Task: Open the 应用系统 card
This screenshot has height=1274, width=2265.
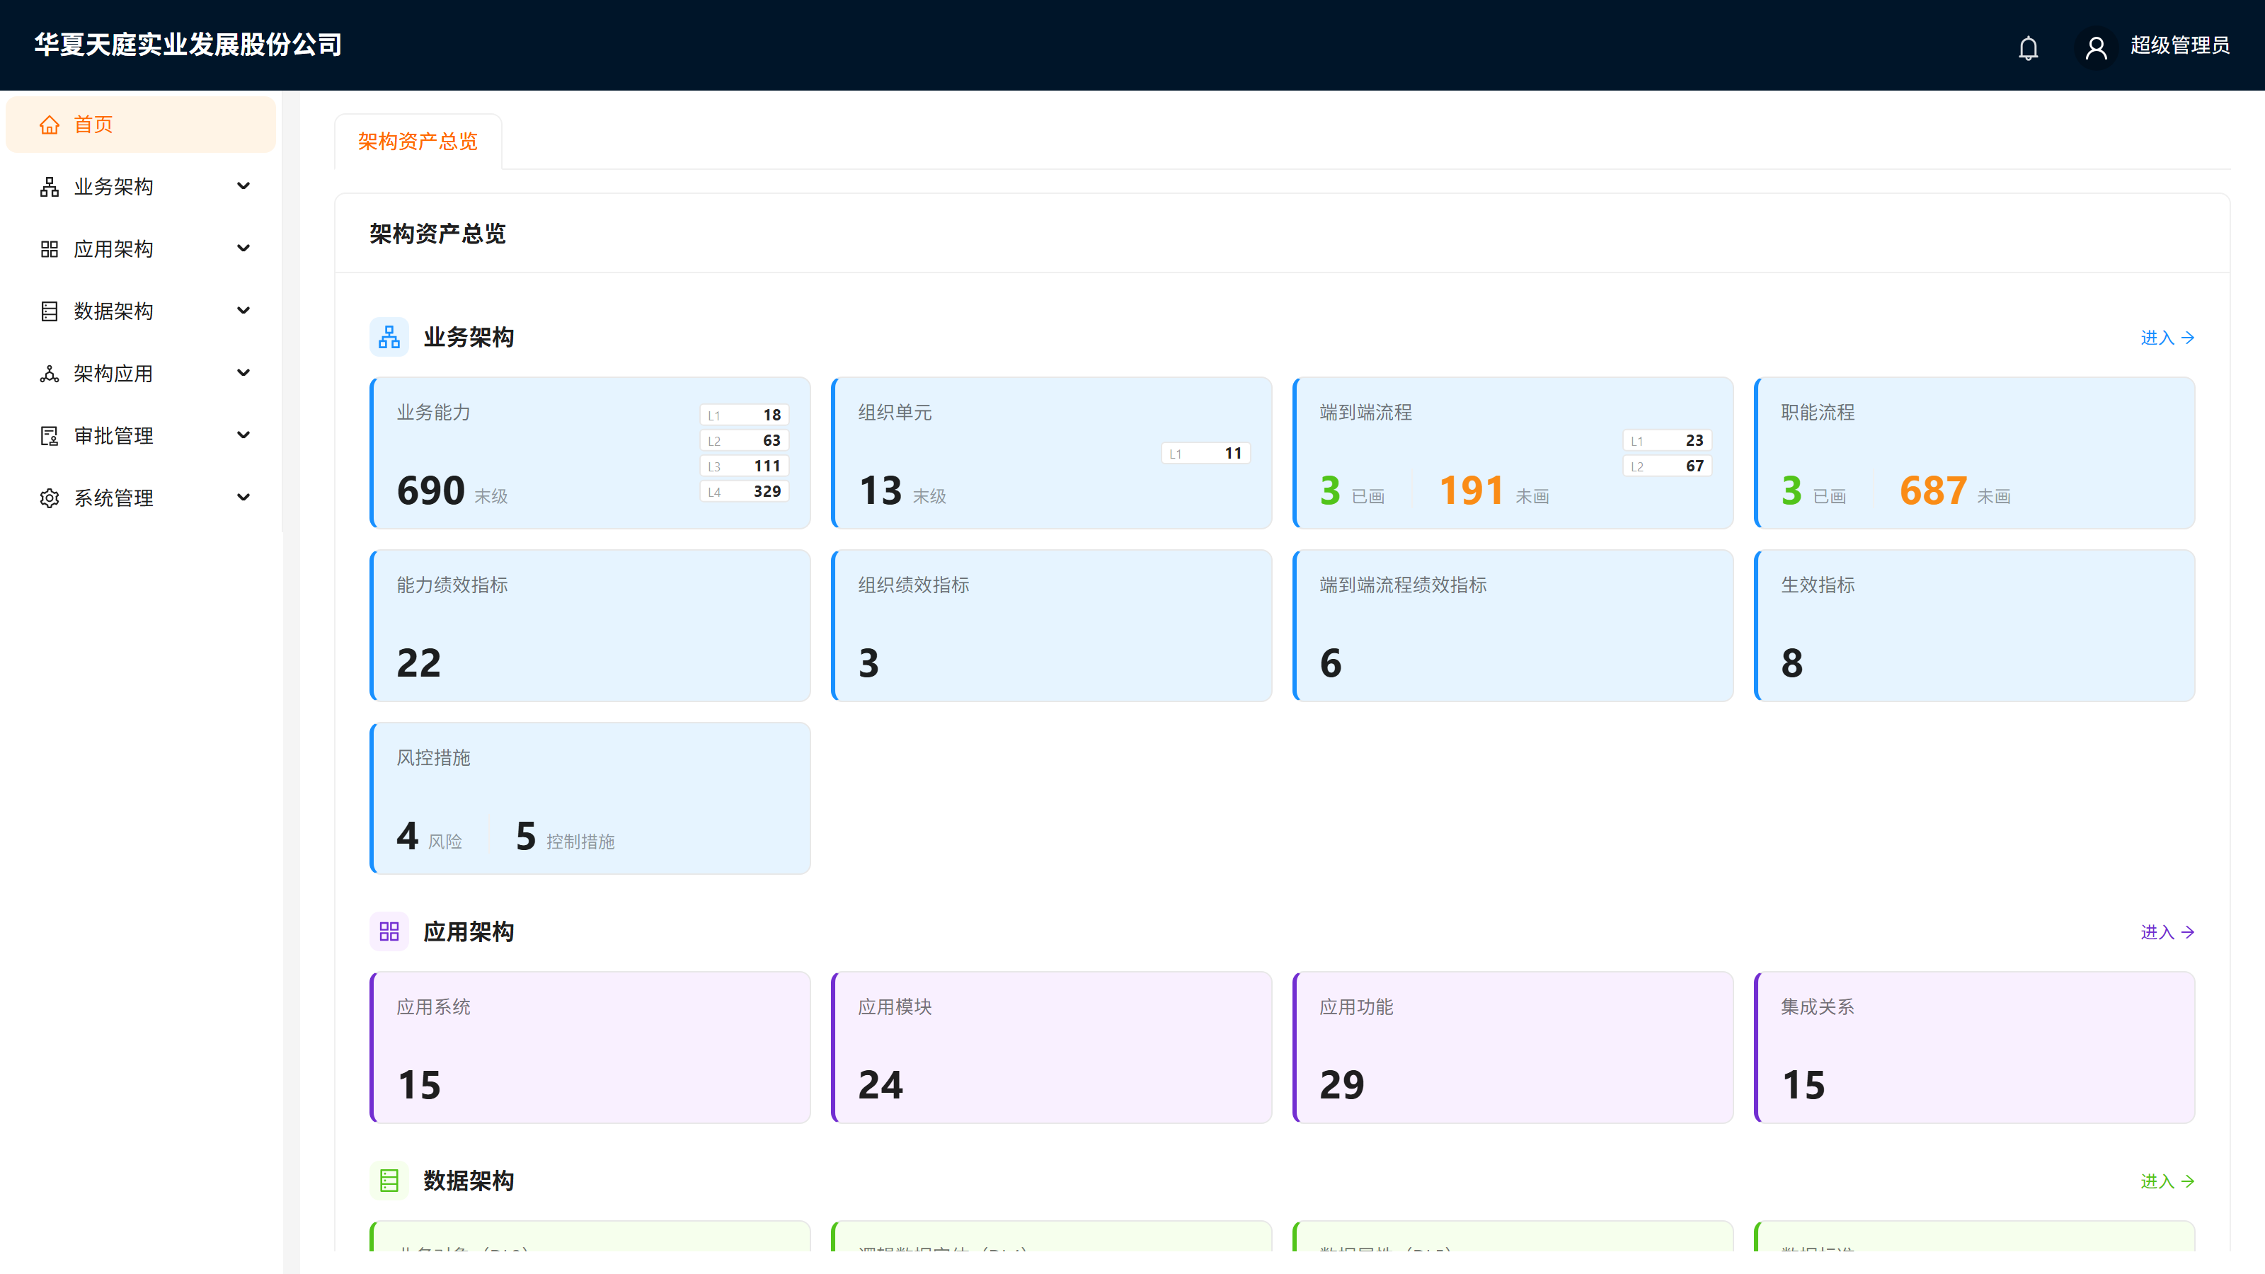Action: tap(590, 1048)
